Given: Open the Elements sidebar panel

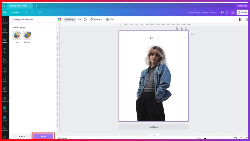Looking at the screenshot, I should (5, 30).
